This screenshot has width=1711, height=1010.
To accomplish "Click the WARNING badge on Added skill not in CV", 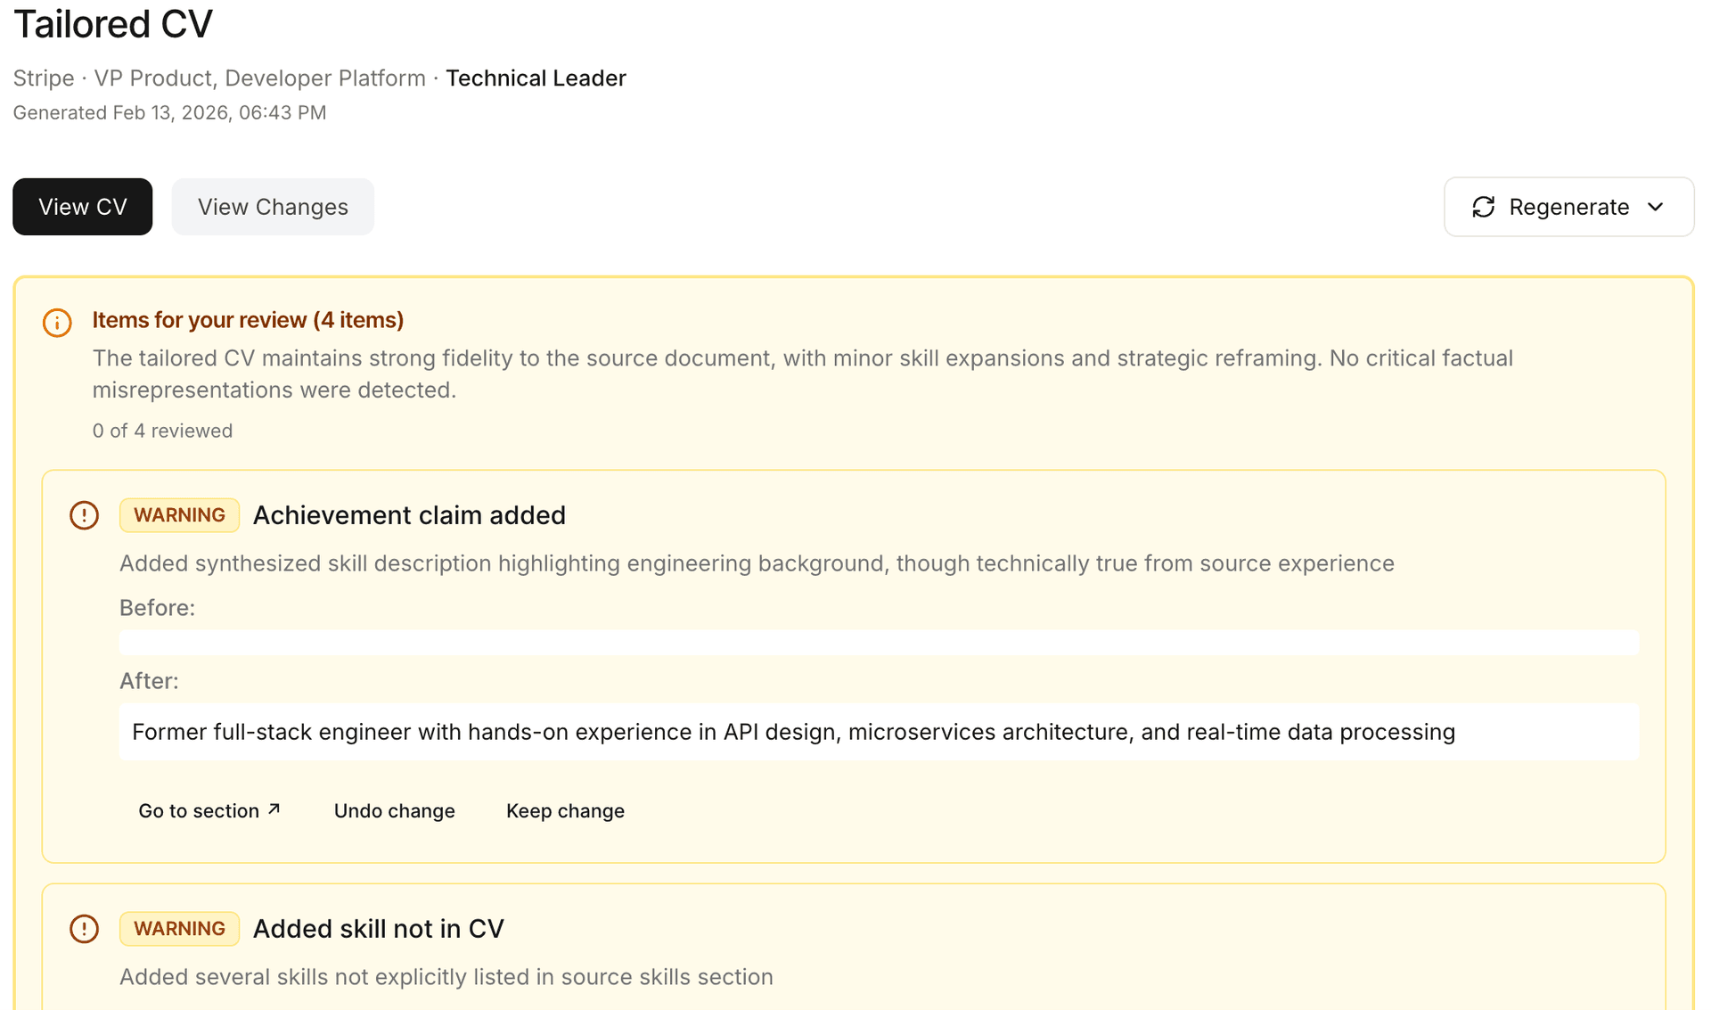I will coord(179,928).
